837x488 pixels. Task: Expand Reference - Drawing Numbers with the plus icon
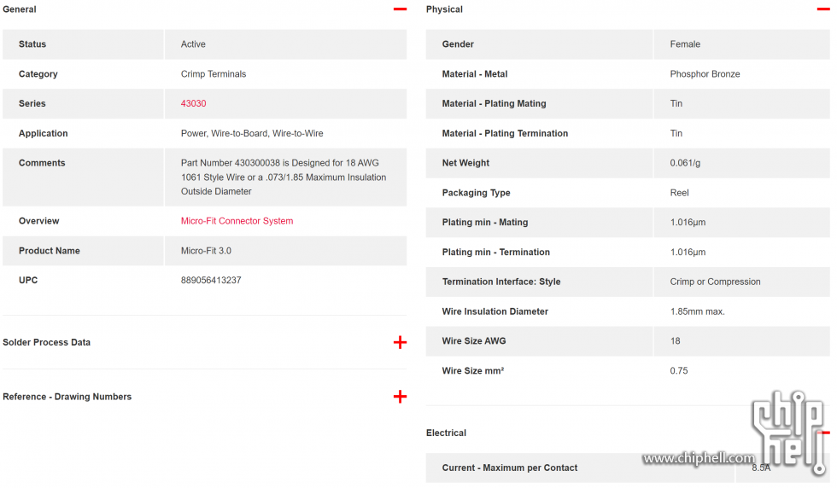(400, 396)
